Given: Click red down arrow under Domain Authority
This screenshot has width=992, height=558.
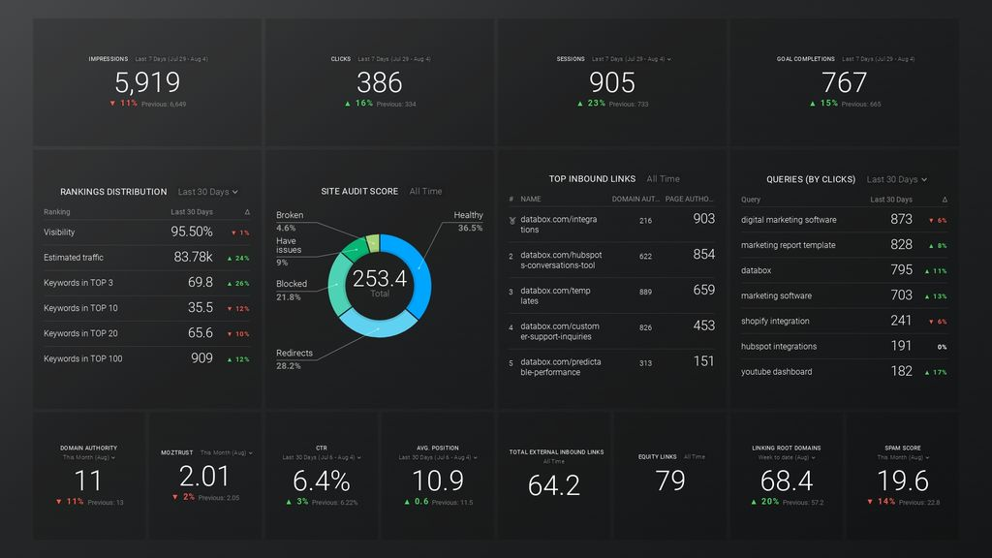Looking at the screenshot, I should 59,502.
